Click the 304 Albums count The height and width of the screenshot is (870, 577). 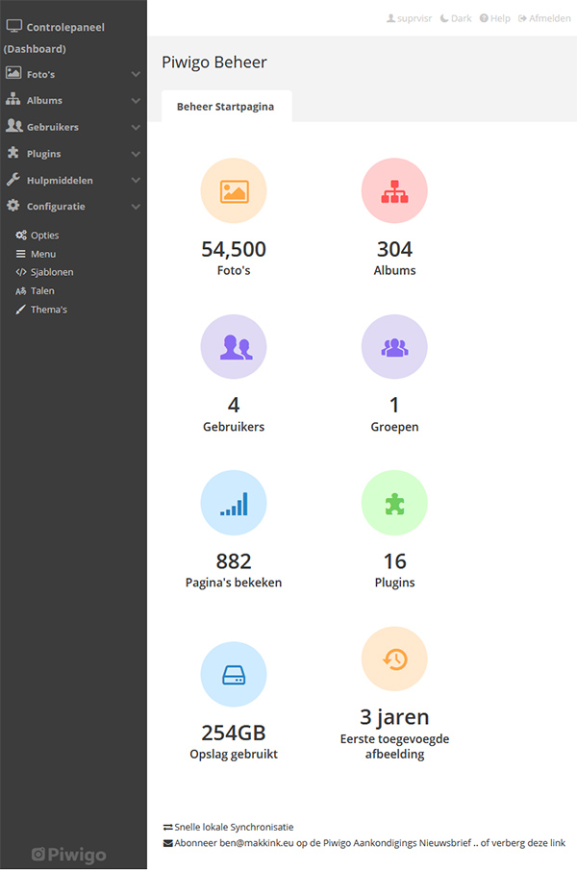click(394, 249)
